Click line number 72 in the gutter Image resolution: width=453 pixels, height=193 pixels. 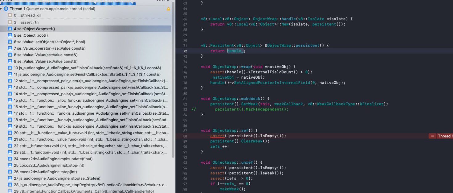tap(185, 51)
